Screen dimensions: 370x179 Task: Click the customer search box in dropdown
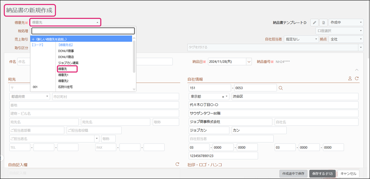[x=83, y=31]
